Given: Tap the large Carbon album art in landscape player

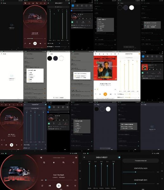Looking at the screenshot, I should pyautogui.click(x=19, y=172).
